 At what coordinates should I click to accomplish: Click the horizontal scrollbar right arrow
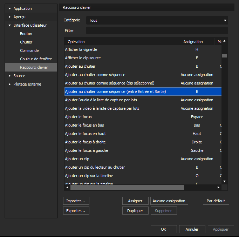[219, 188]
